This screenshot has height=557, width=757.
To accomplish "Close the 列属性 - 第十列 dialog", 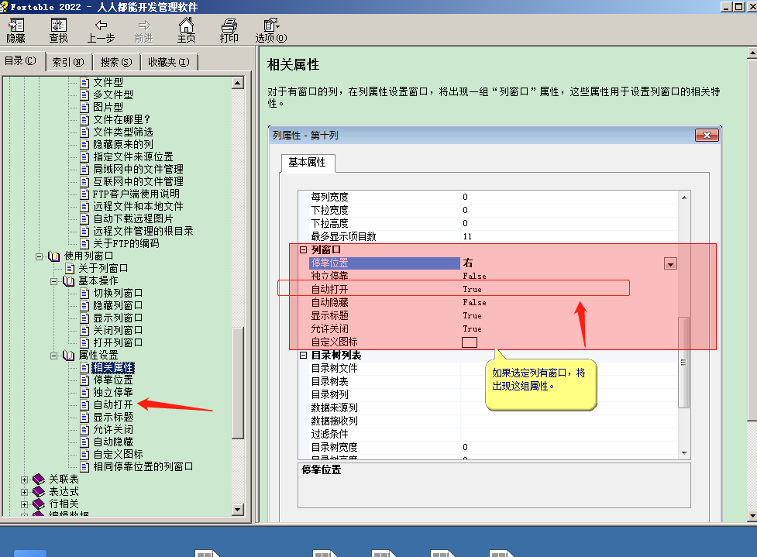I will [707, 136].
